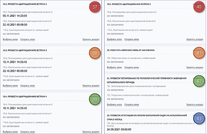Click 'Удалить раздел' in section 19.3
This screenshot has height=134, width=207.
click(91, 86)
